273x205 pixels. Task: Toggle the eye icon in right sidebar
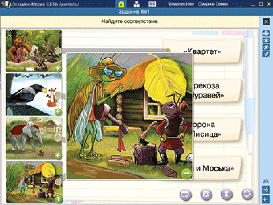pos(266,40)
